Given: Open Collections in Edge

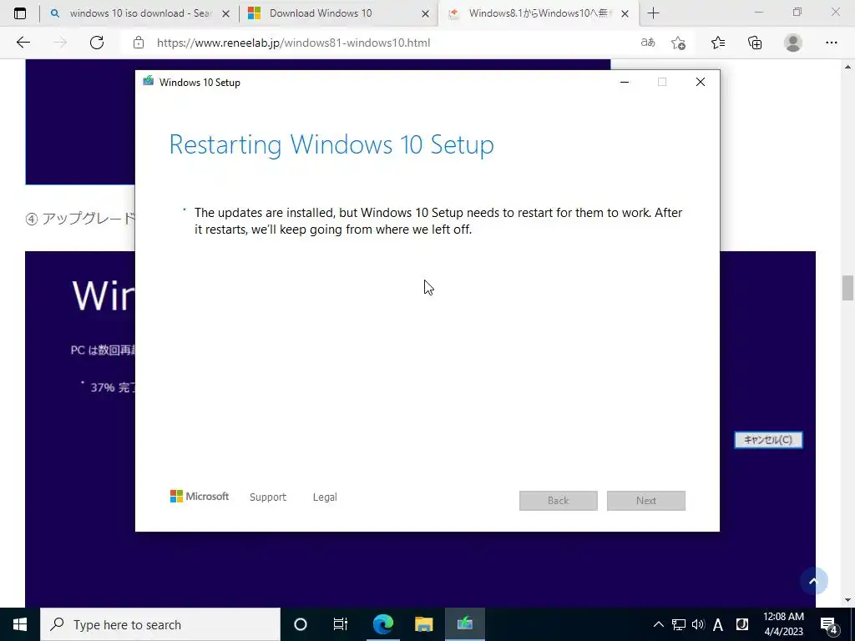Looking at the screenshot, I should (755, 43).
